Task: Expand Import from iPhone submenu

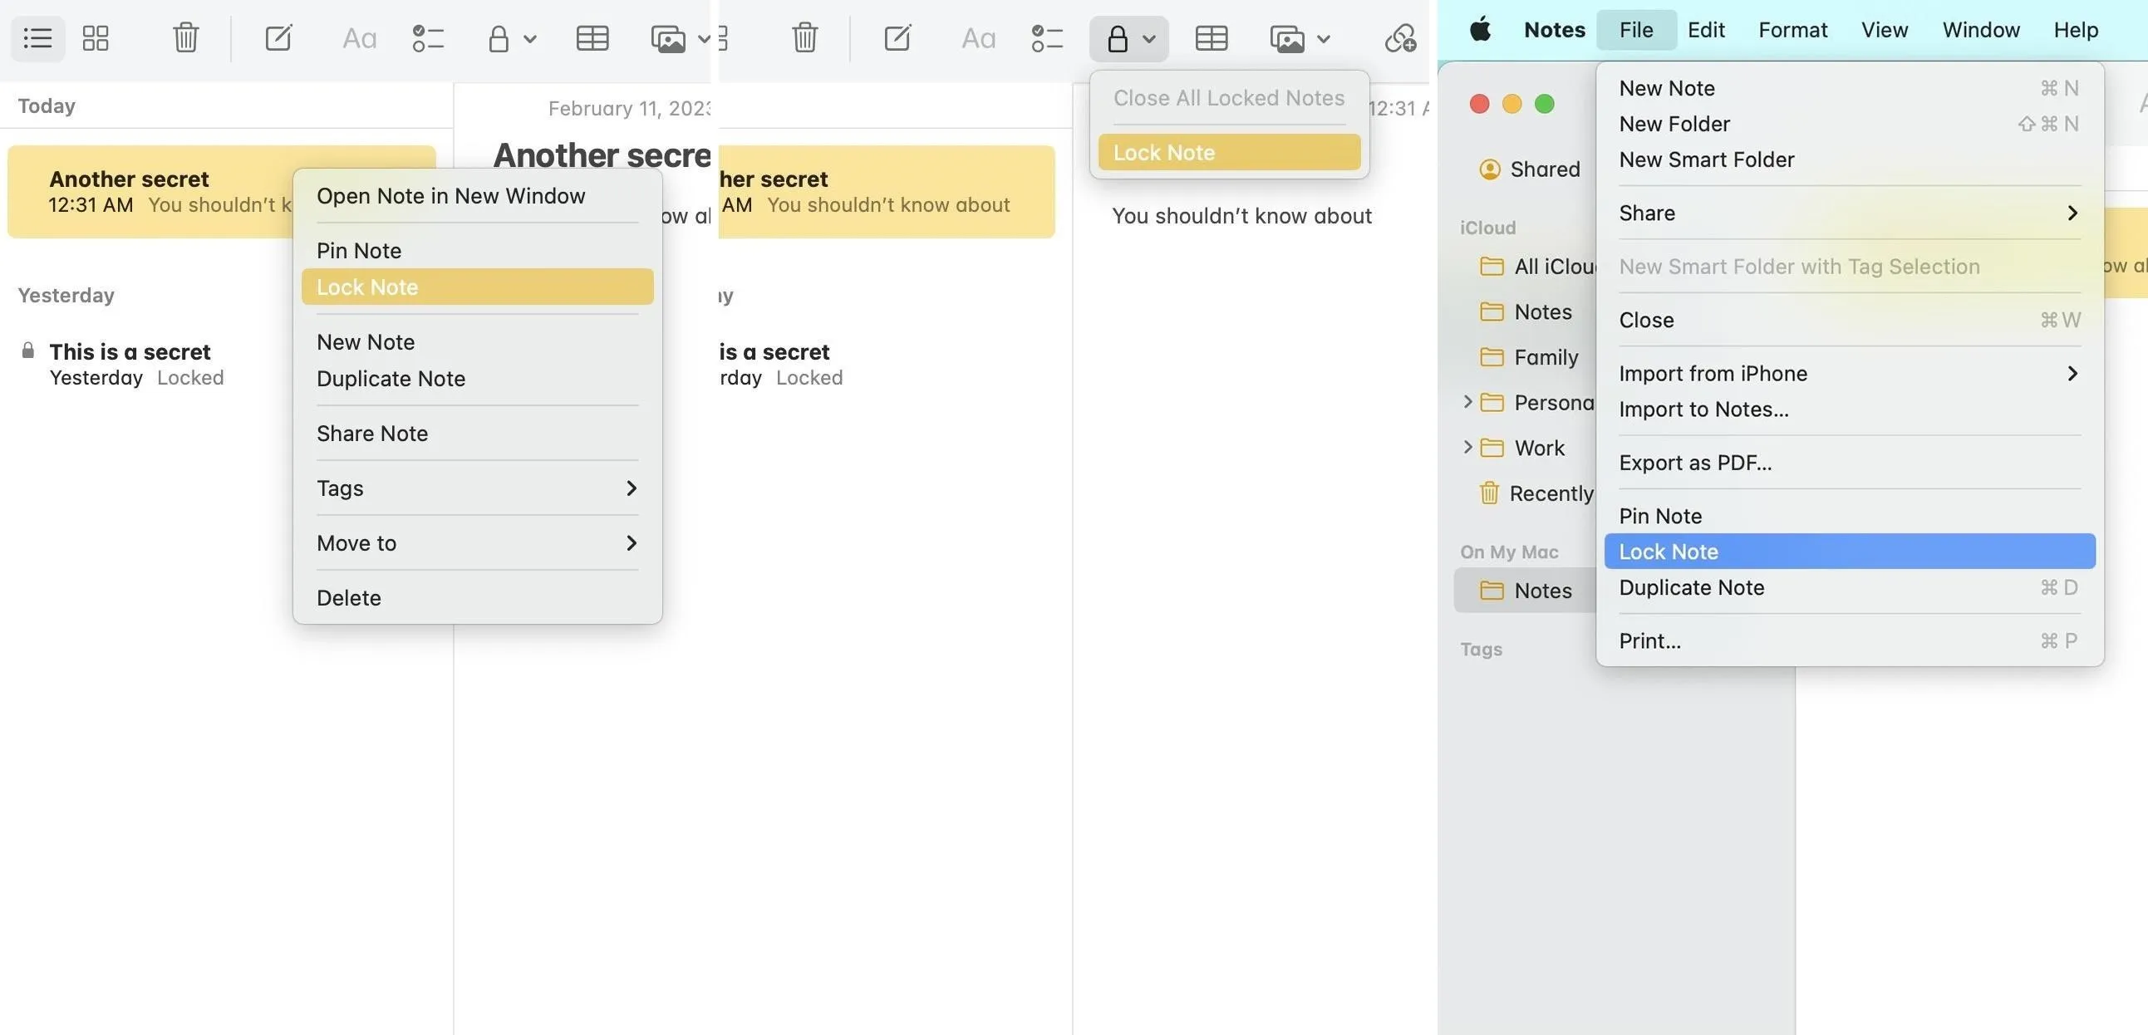Action: pos(1850,373)
